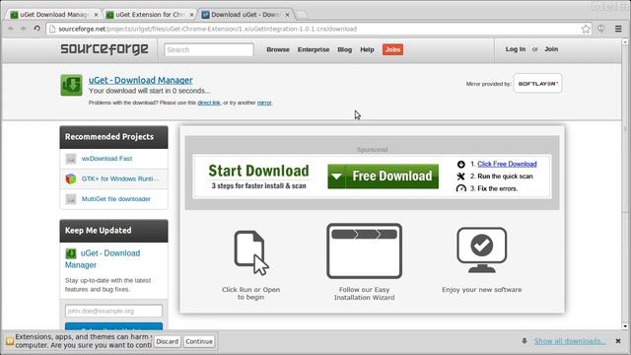Click into the SourceForge Search field

(209, 49)
